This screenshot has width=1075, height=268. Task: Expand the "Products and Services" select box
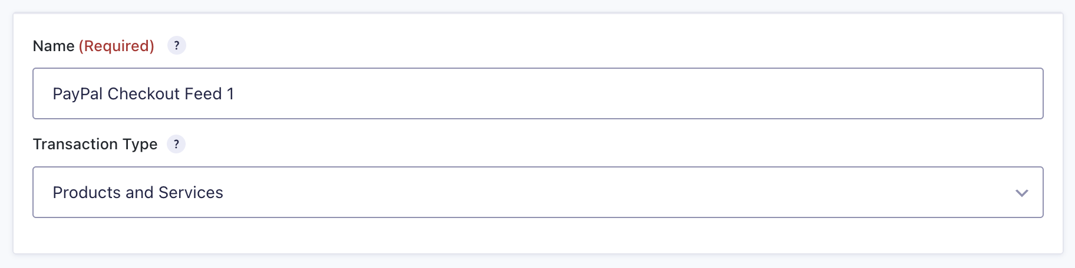tap(537, 192)
